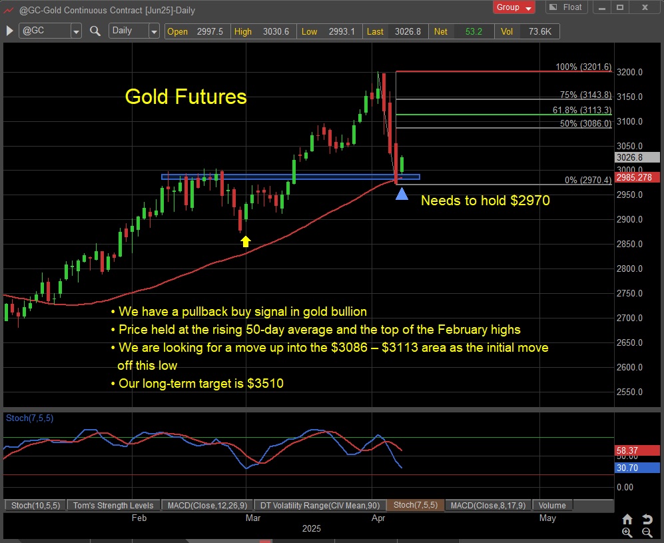The height and width of the screenshot is (543, 664).
Task: Click the 50% (3086.0) Fibonacci label
Action: [585, 124]
